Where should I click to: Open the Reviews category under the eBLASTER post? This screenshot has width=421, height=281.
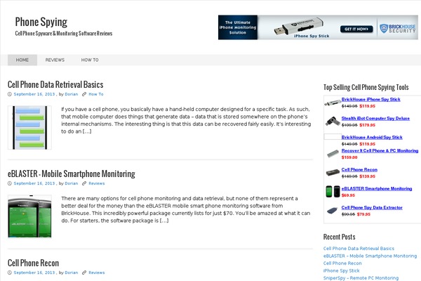point(97,183)
